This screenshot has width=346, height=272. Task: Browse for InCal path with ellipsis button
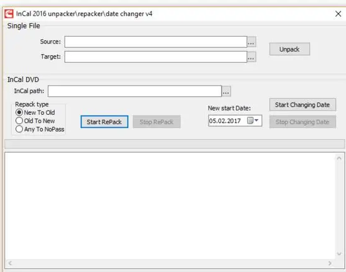[x=226, y=91]
